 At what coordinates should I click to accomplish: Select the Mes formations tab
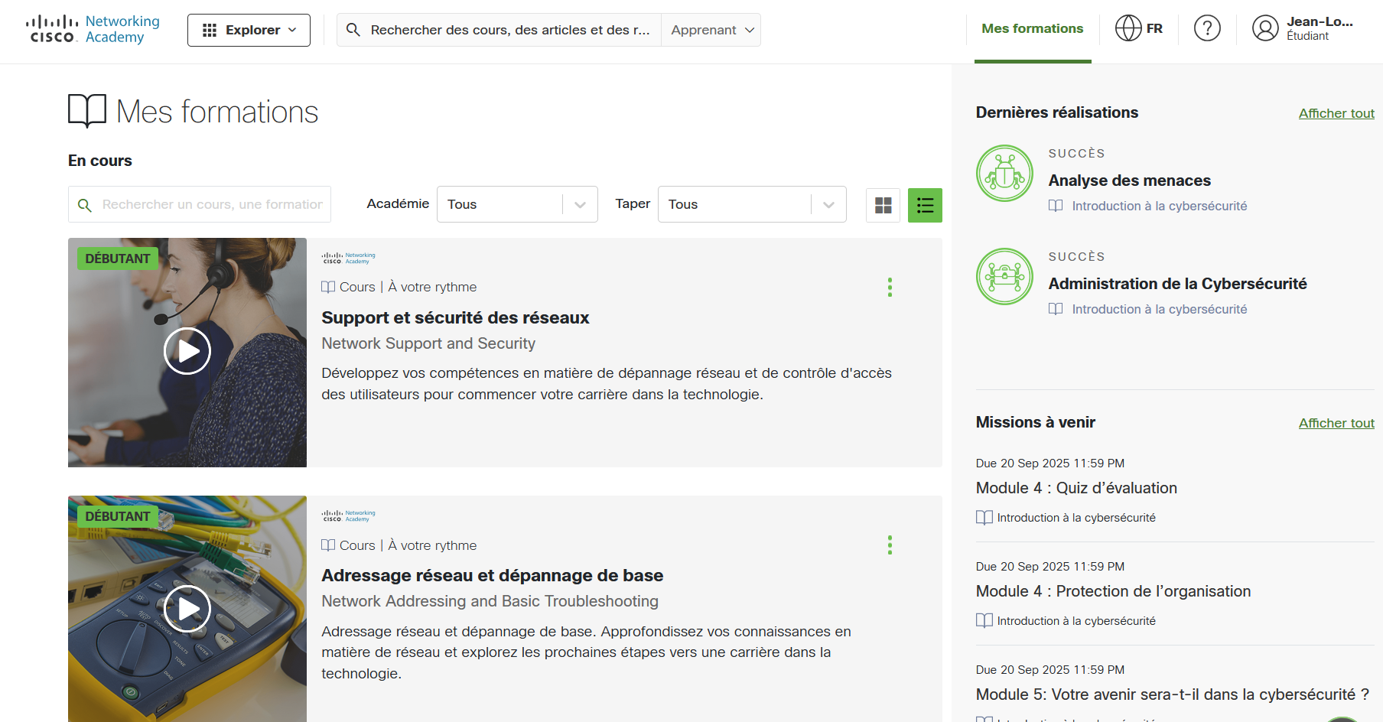pyautogui.click(x=1032, y=29)
